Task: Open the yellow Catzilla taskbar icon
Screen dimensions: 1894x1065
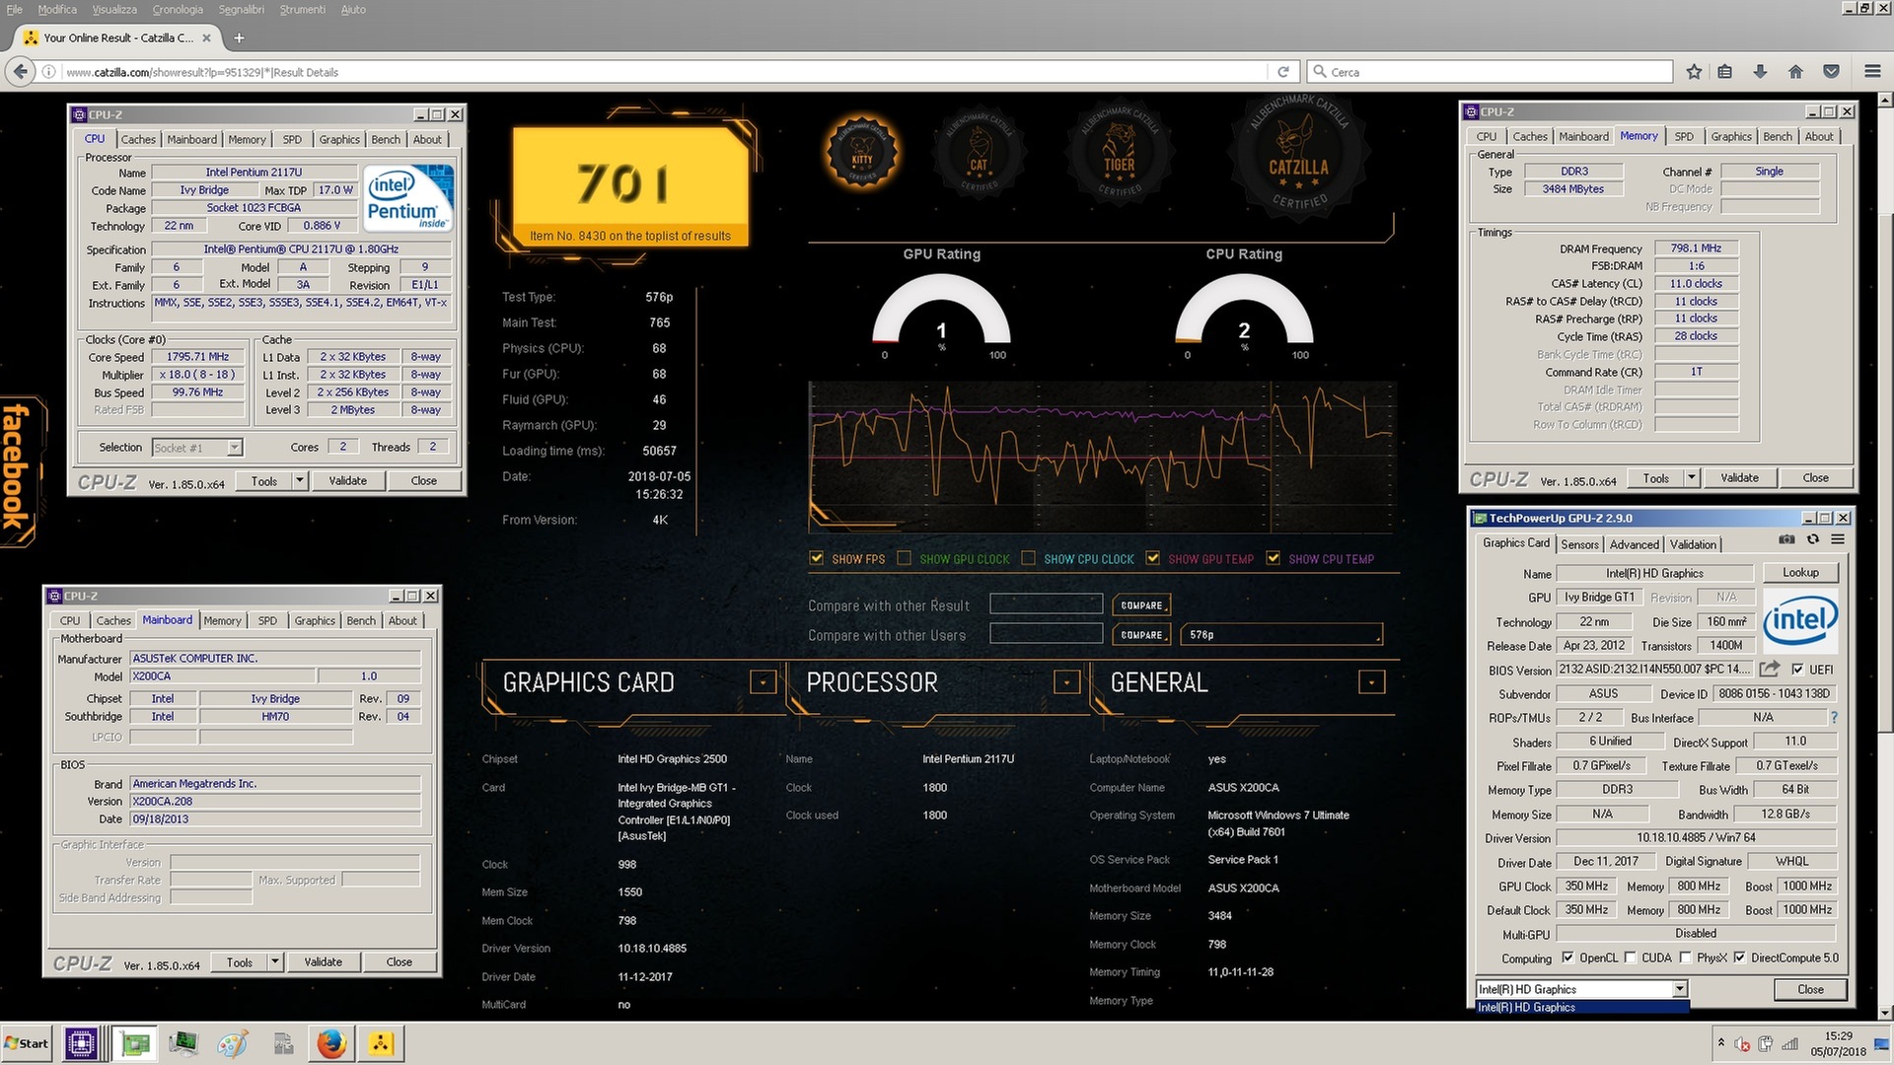Action: [x=381, y=1042]
